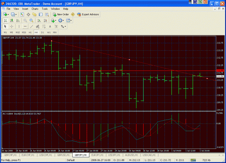226x163 pixels.
Task: Select the Equidistant Channel tool
Action: click(x=38, y=26)
